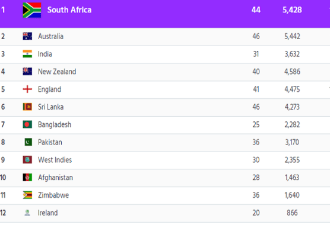This screenshot has width=330, height=225.
Task: Select rank number 12 for Ireland
Action: pos(3,213)
